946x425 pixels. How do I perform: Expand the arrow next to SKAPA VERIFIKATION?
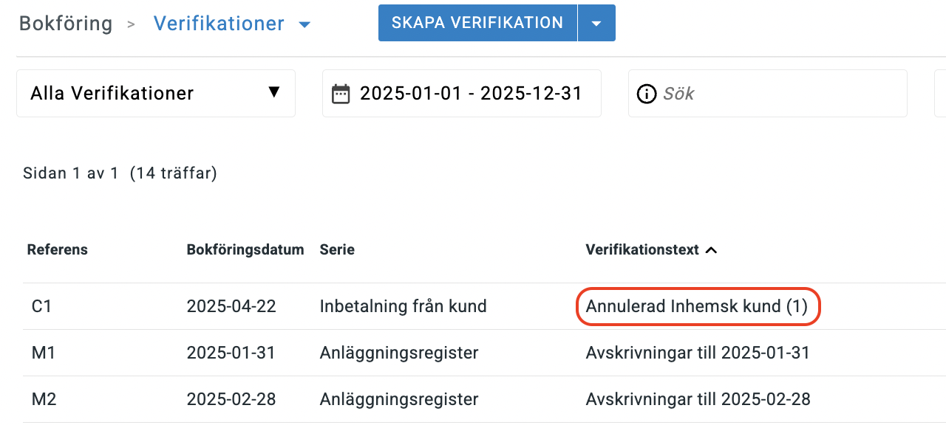click(x=596, y=22)
